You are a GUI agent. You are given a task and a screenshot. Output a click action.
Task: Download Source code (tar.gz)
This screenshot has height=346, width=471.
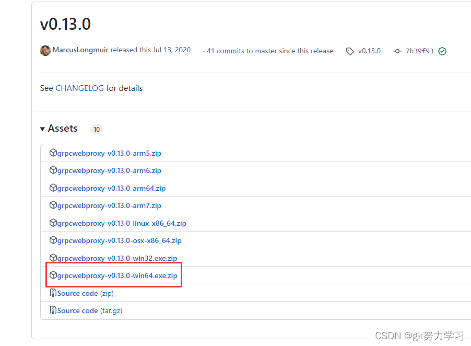tap(89, 311)
